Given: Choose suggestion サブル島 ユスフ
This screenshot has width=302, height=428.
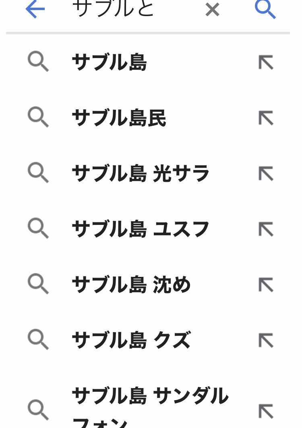Looking at the screenshot, I should click(x=141, y=229).
